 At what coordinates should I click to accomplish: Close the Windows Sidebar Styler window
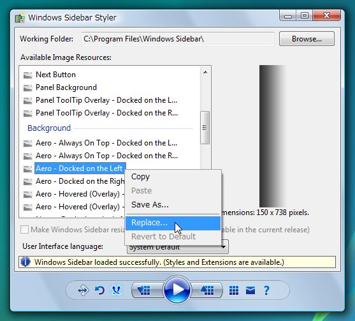pyautogui.click(x=327, y=16)
